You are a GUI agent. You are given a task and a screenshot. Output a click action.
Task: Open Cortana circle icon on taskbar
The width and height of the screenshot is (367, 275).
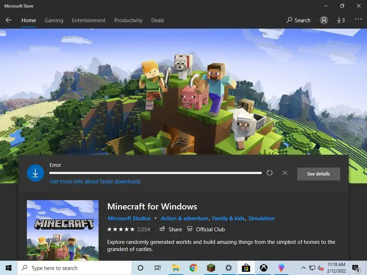coord(140,268)
